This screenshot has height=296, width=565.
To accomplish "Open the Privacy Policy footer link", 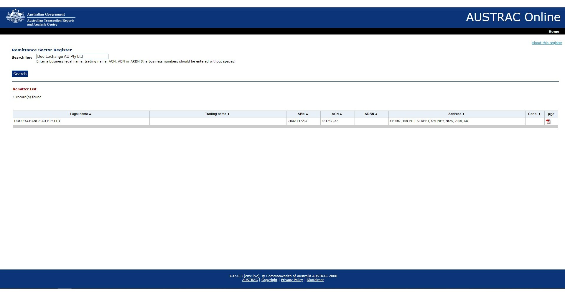I will [x=292, y=280].
